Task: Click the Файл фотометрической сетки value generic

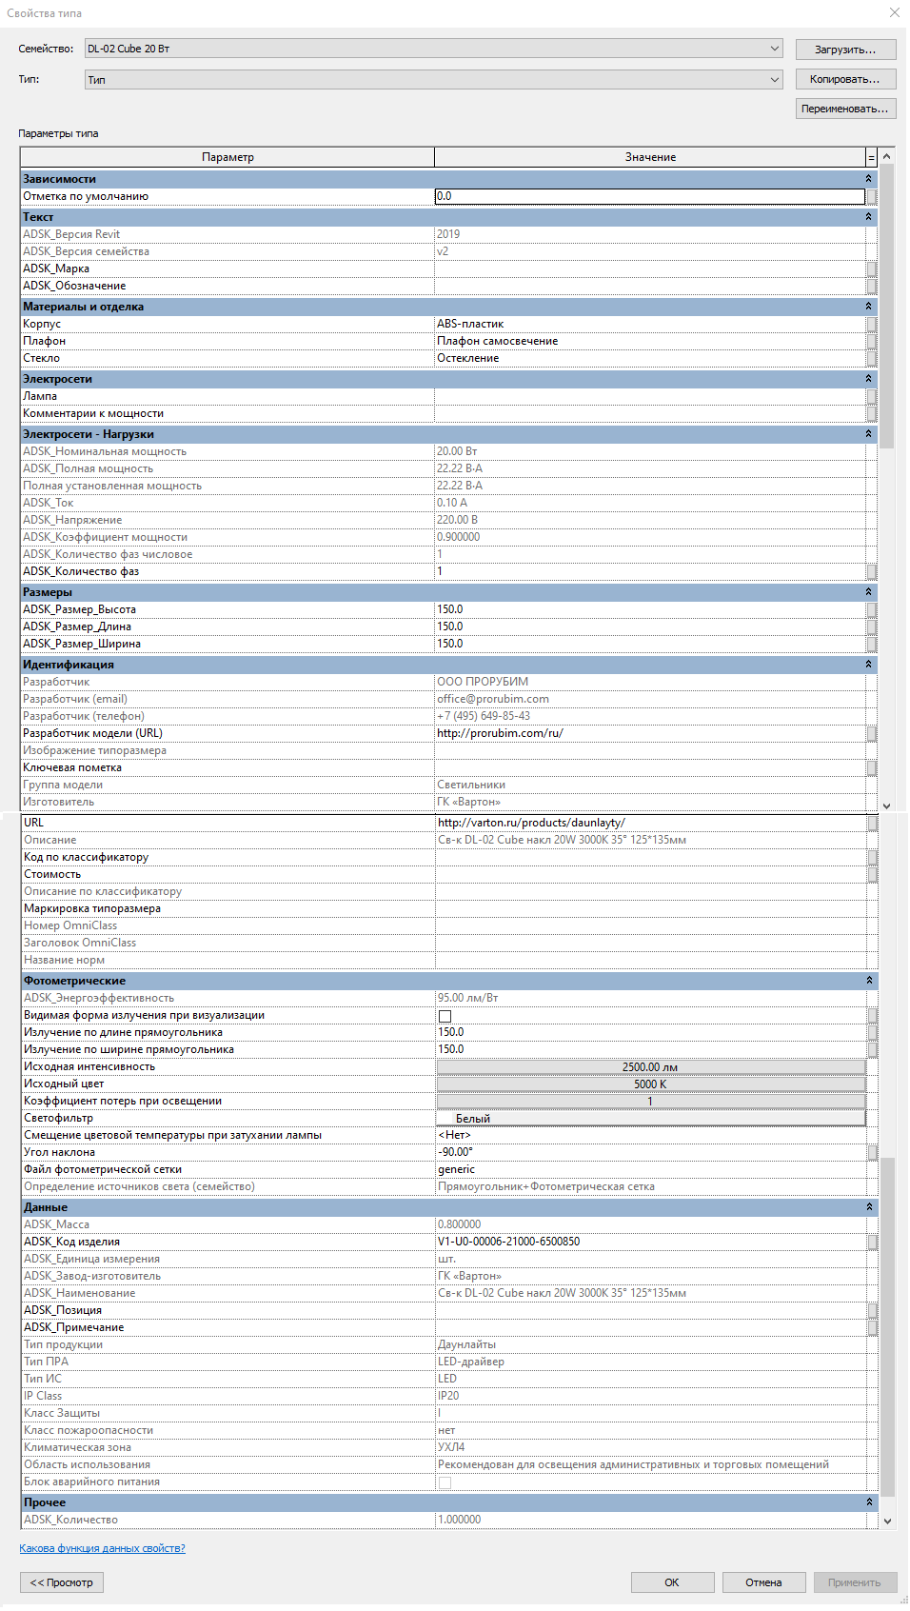Action: [x=651, y=1169]
